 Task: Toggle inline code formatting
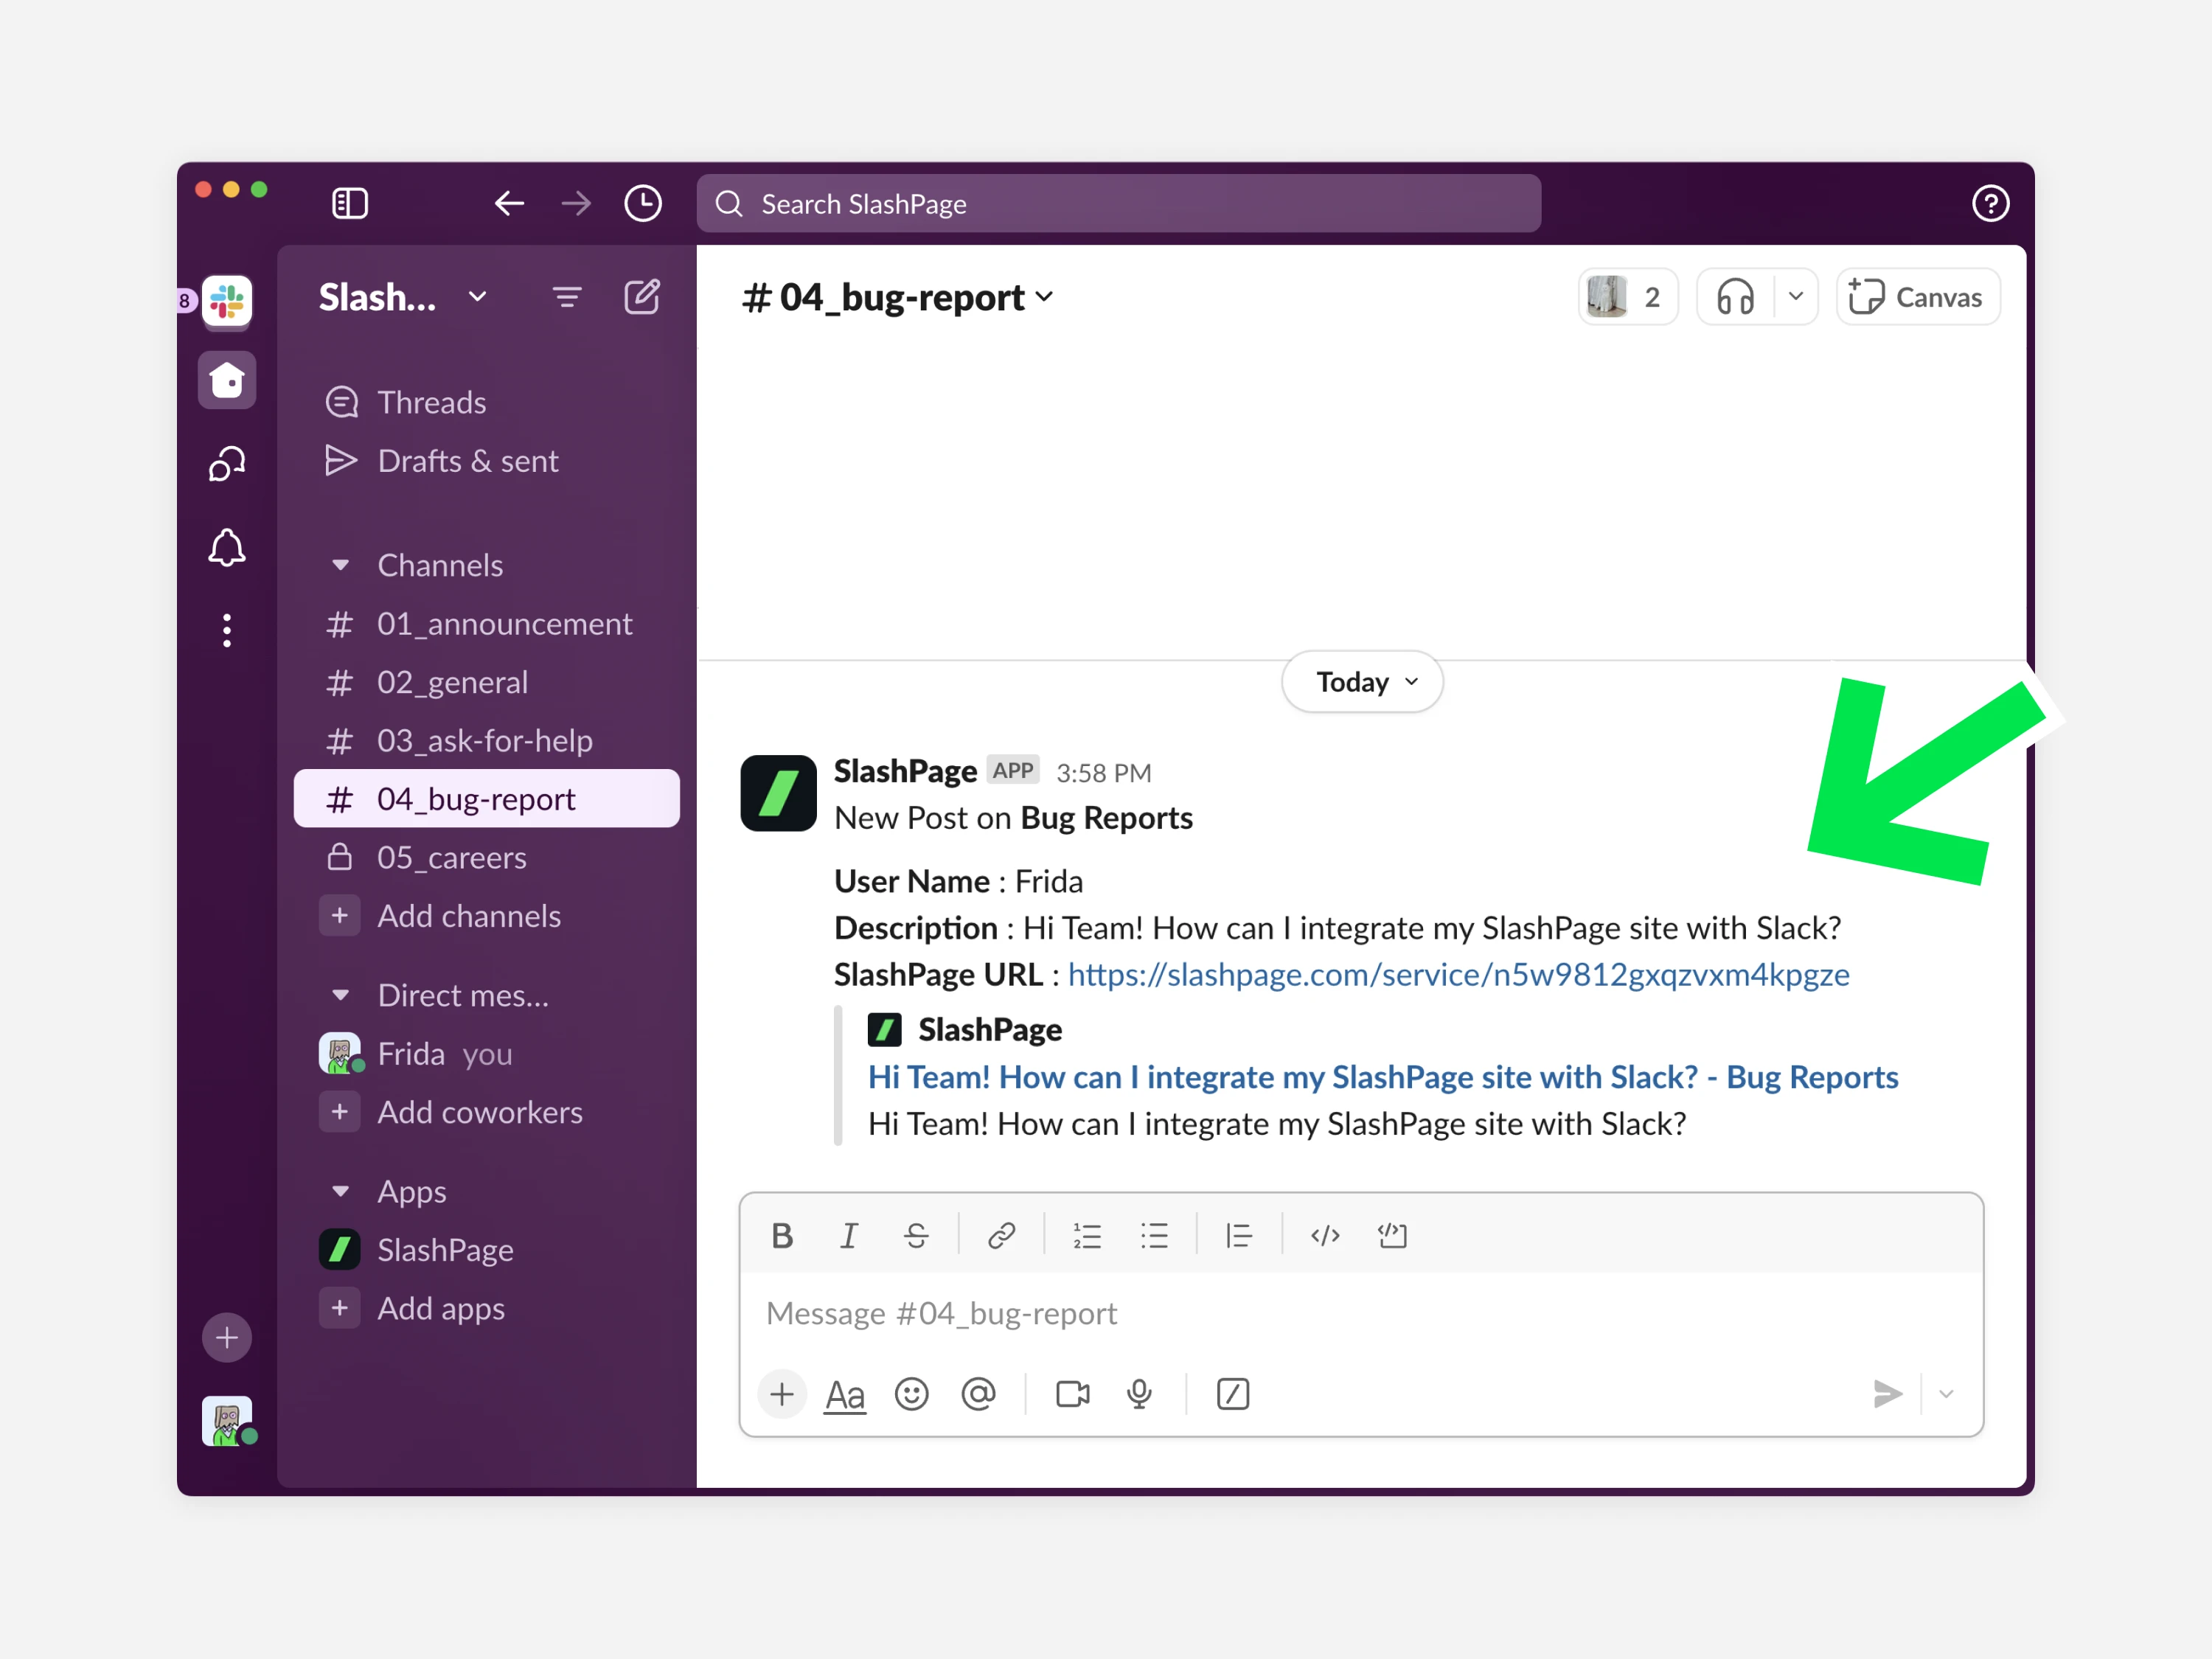tap(1325, 1236)
